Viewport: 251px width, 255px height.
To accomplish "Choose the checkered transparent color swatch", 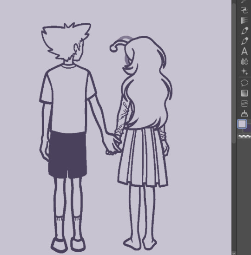I will click(244, 136).
